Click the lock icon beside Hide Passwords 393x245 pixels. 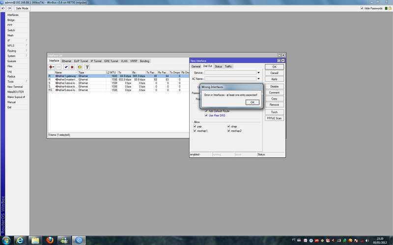click(390, 8)
